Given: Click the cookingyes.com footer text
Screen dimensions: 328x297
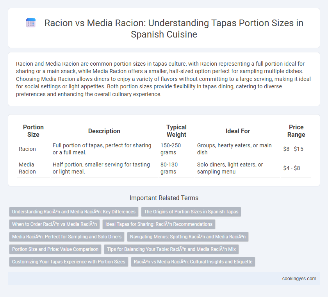Looking at the screenshot, I should click(x=299, y=279).
